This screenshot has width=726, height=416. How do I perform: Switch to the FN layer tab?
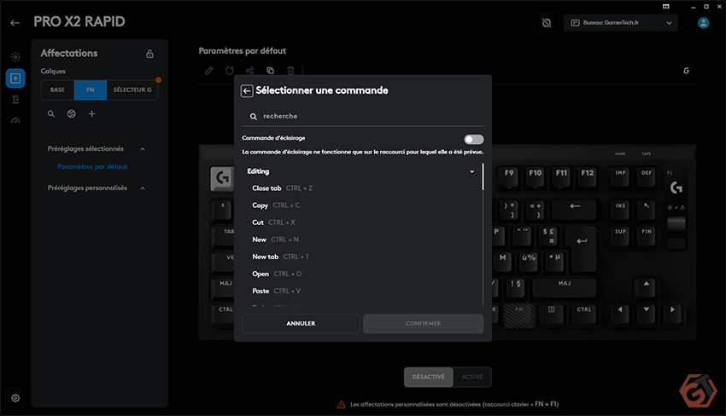click(91, 90)
